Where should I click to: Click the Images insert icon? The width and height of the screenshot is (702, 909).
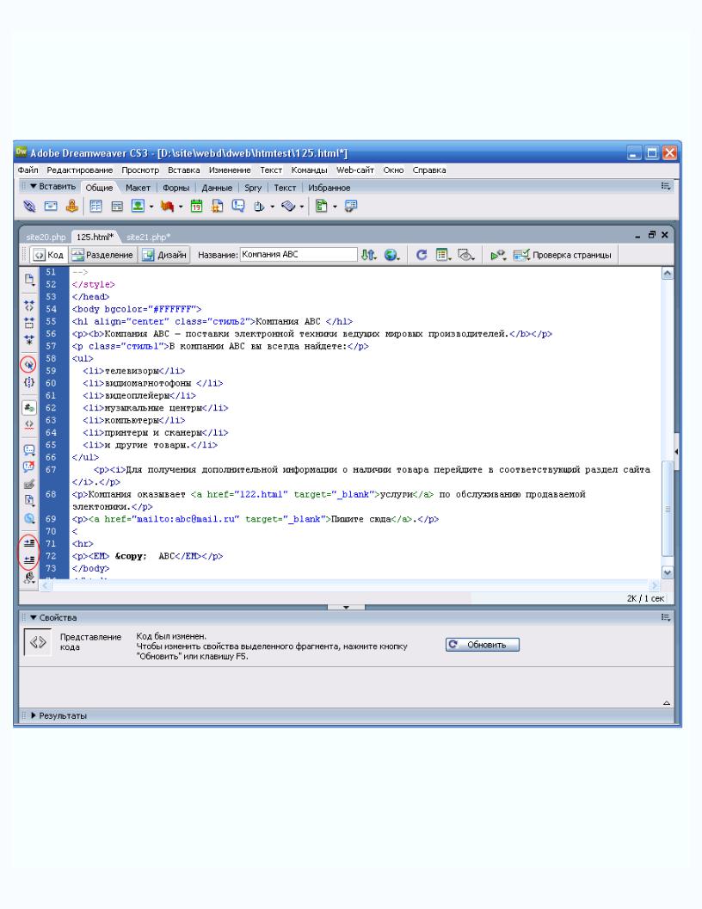pyautogui.click(x=138, y=206)
